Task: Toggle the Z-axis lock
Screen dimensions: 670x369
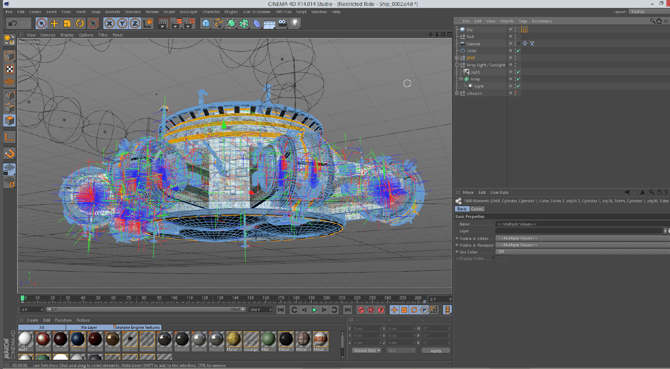Action: (135, 23)
